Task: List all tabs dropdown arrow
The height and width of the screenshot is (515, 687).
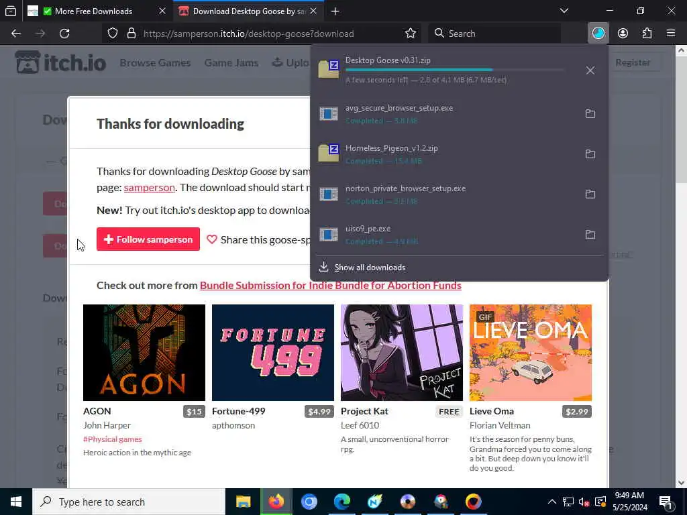Action: tap(564, 11)
